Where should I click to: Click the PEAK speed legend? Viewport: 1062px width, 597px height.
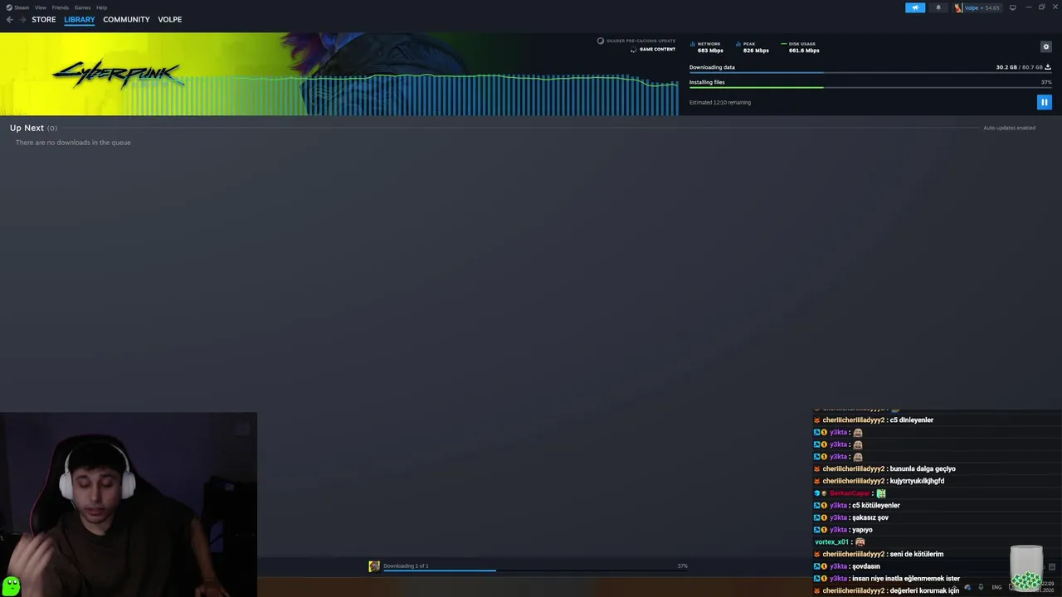tap(753, 47)
